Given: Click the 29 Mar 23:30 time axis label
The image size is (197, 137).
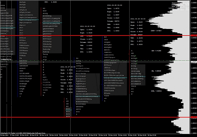Looking at the screenshot, I should tap(132, 135).
